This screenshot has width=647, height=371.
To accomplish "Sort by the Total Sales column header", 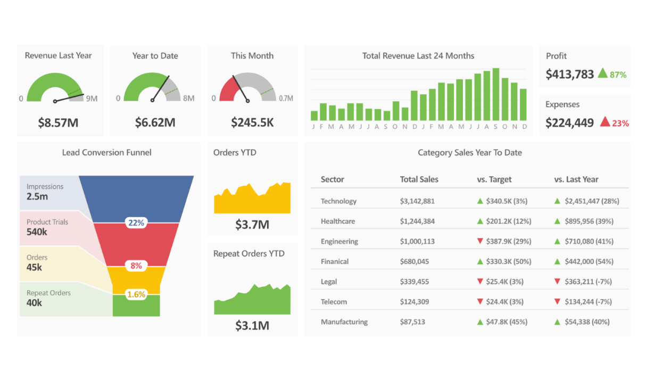I will point(419,180).
